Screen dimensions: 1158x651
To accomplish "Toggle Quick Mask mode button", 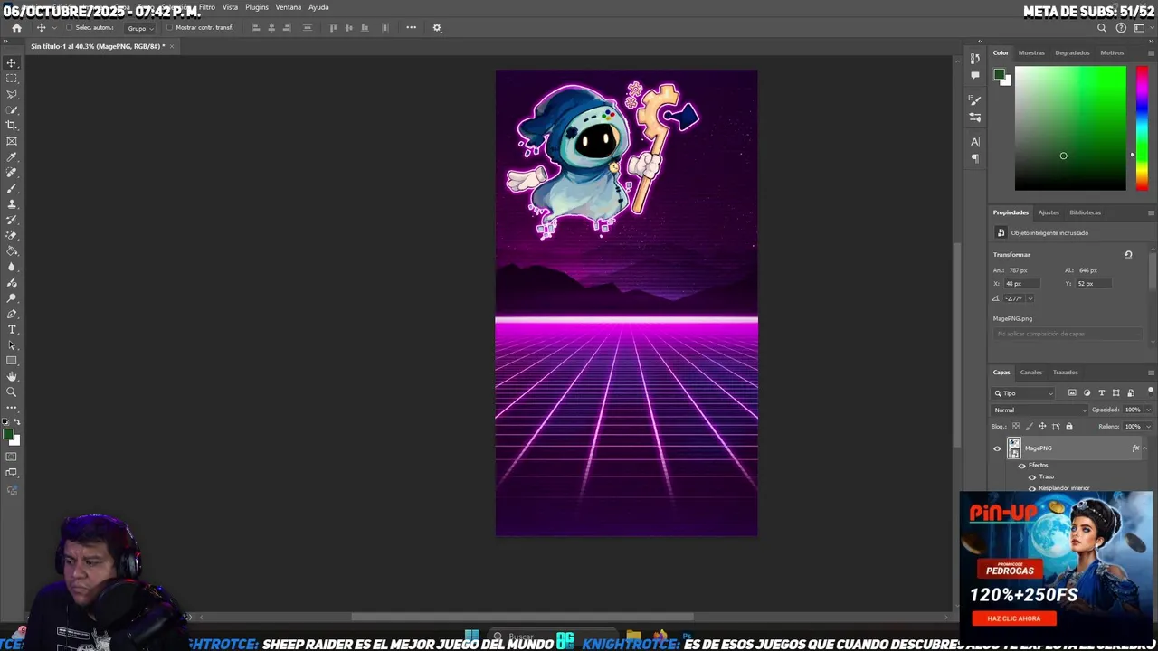I will 12,458.
